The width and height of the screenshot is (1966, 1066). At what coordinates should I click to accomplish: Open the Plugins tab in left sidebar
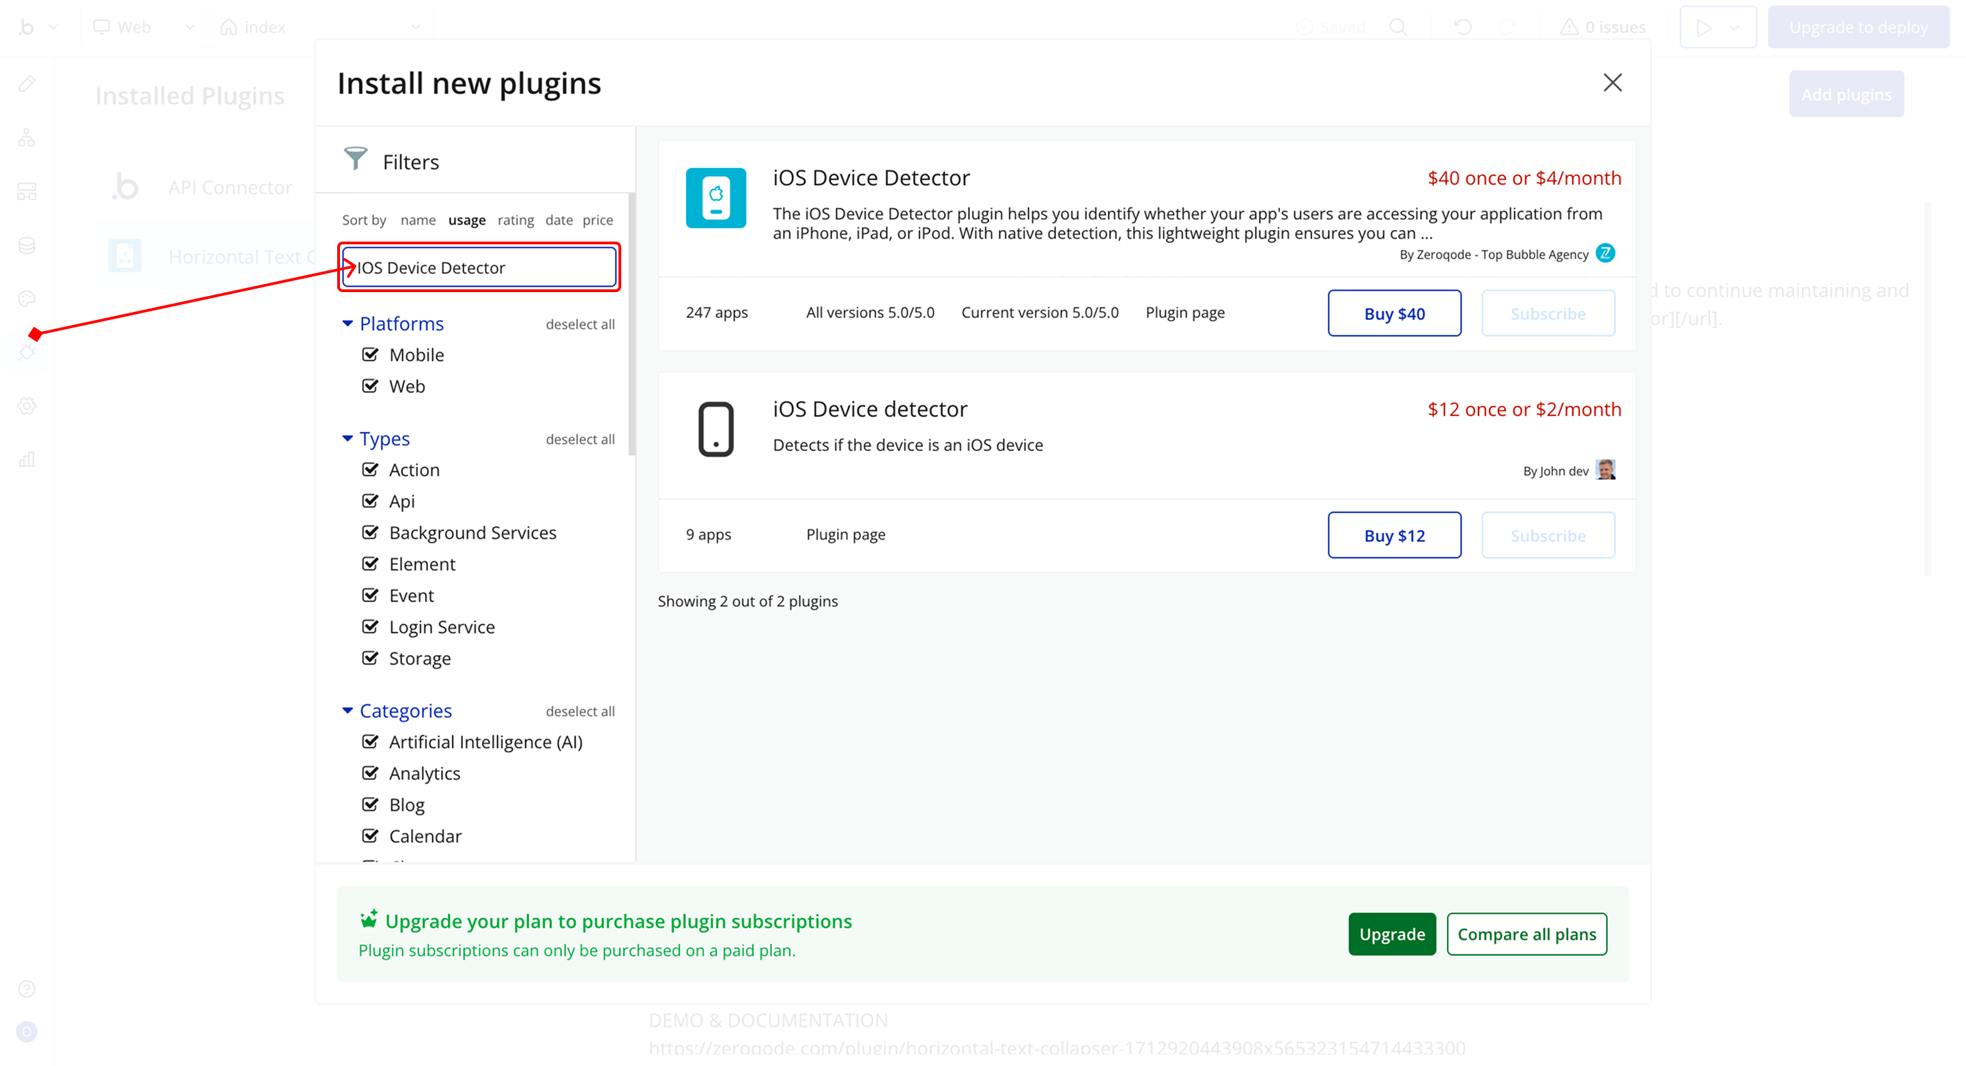27,351
